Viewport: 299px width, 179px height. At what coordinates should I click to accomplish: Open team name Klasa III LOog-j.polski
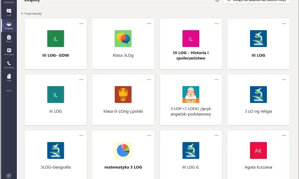tap(123, 111)
